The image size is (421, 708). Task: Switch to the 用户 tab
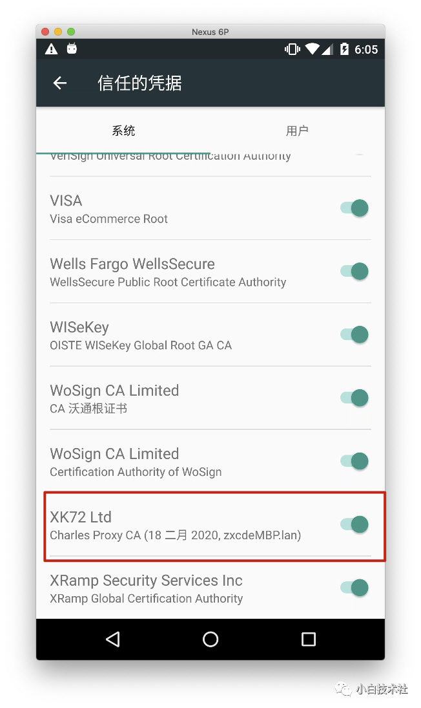coord(298,131)
